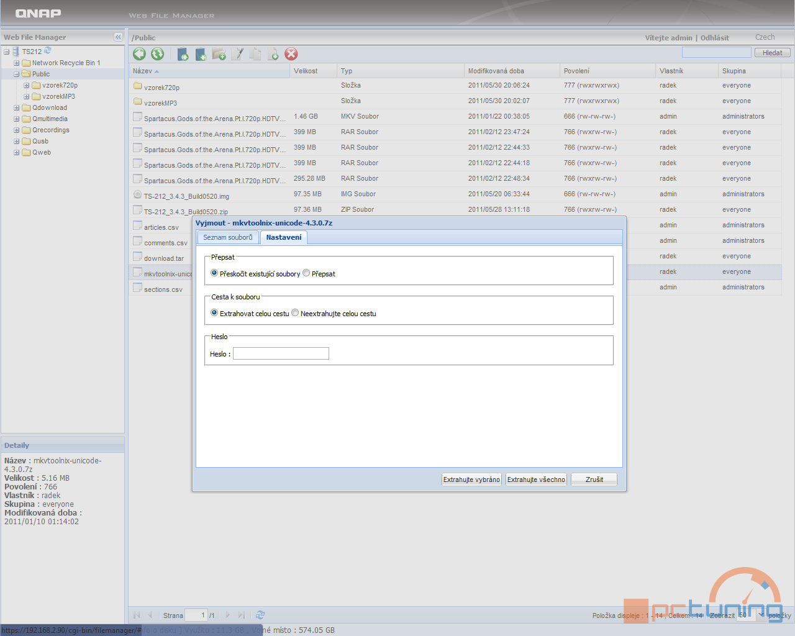Expand the Qweb tree node
The width and height of the screenshot is (795, 636).
coord(17,152)
